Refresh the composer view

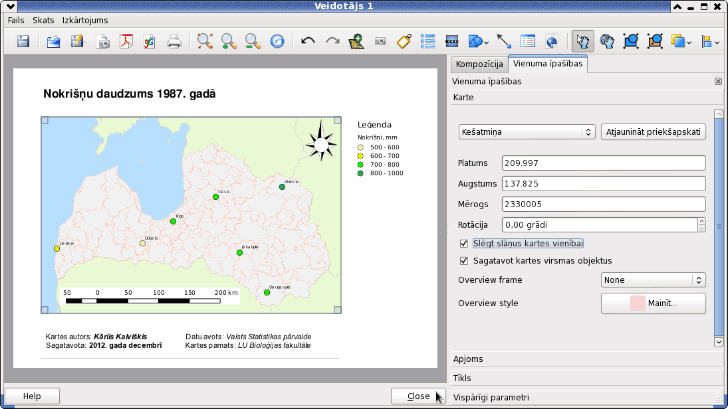click(x=277, y=41)
